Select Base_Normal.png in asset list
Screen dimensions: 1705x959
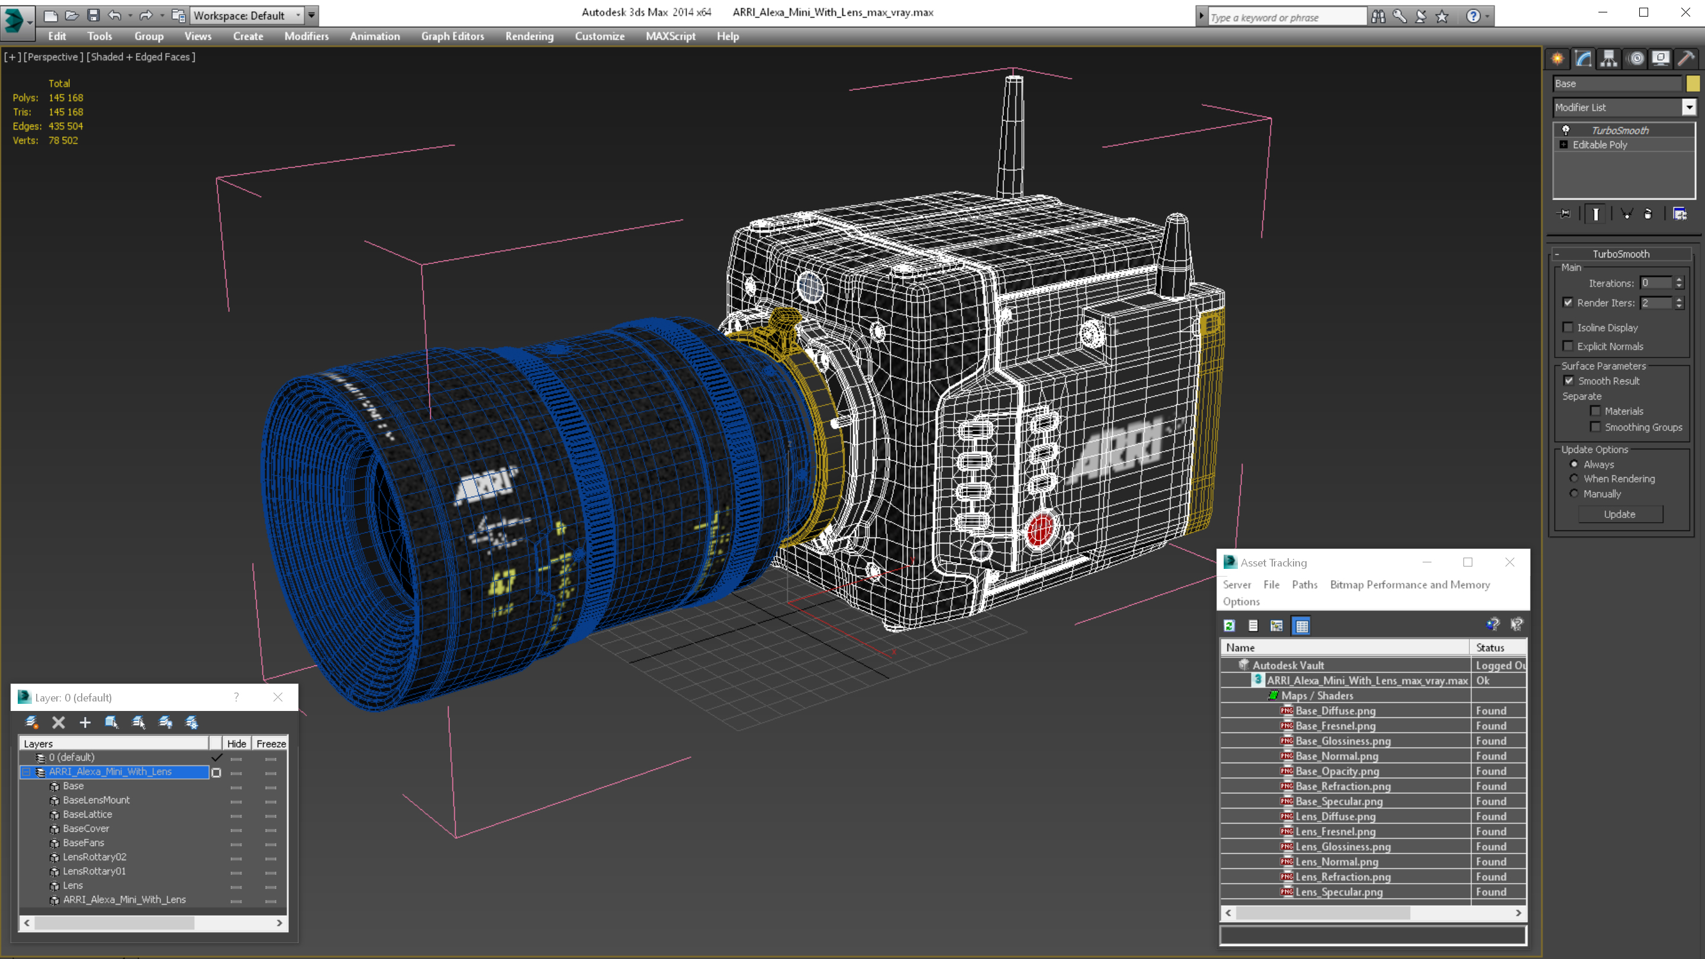(1336, 756)
